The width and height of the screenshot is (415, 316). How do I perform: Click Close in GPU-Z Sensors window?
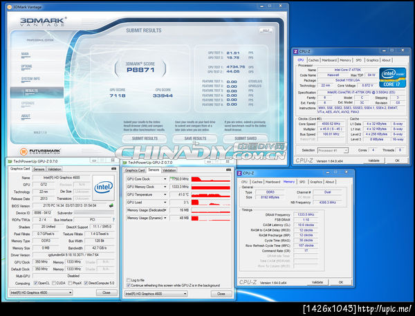pyautogui.click(x=221, y=294)
